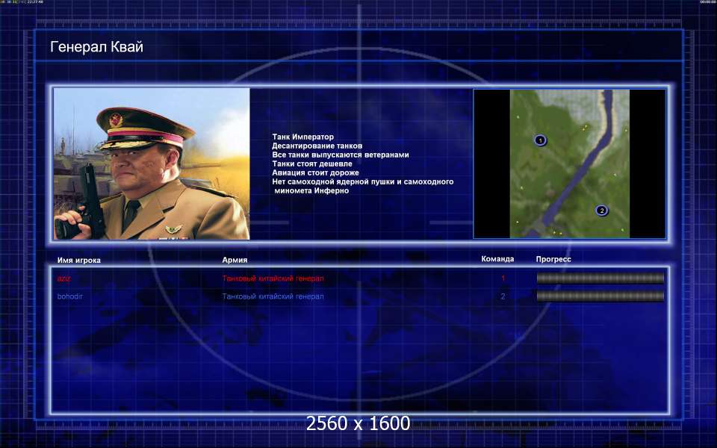Image resolution: width=717 pixels, height=448 pixels.
Task: Select the 'Генерал Квай' title text
Action: (96, 46)
